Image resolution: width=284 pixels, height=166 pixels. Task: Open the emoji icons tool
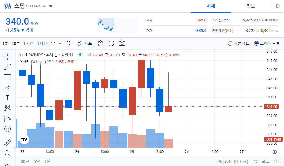point(7,129)
